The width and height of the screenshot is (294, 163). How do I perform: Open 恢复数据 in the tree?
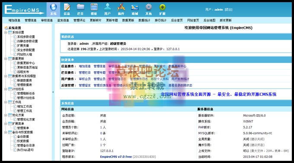click(23, 141)
